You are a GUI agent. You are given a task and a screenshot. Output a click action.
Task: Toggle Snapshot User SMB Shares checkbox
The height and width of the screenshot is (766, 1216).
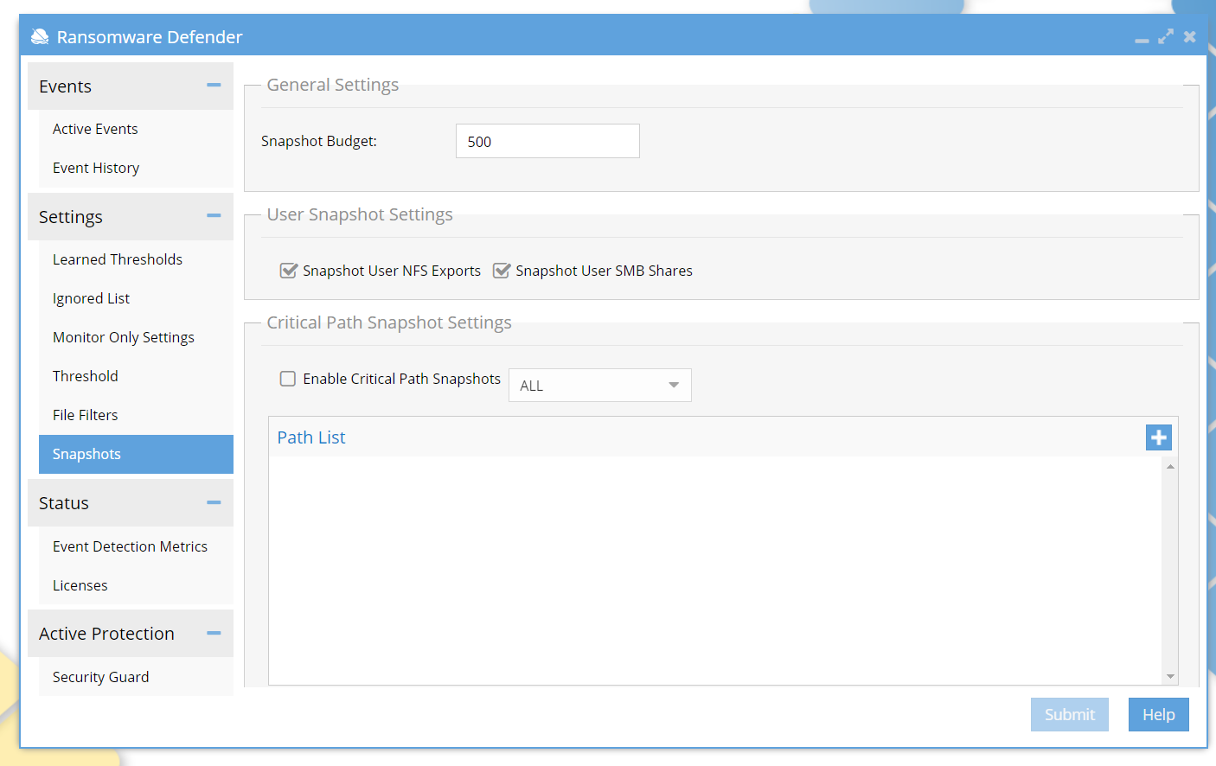point(502,271)
